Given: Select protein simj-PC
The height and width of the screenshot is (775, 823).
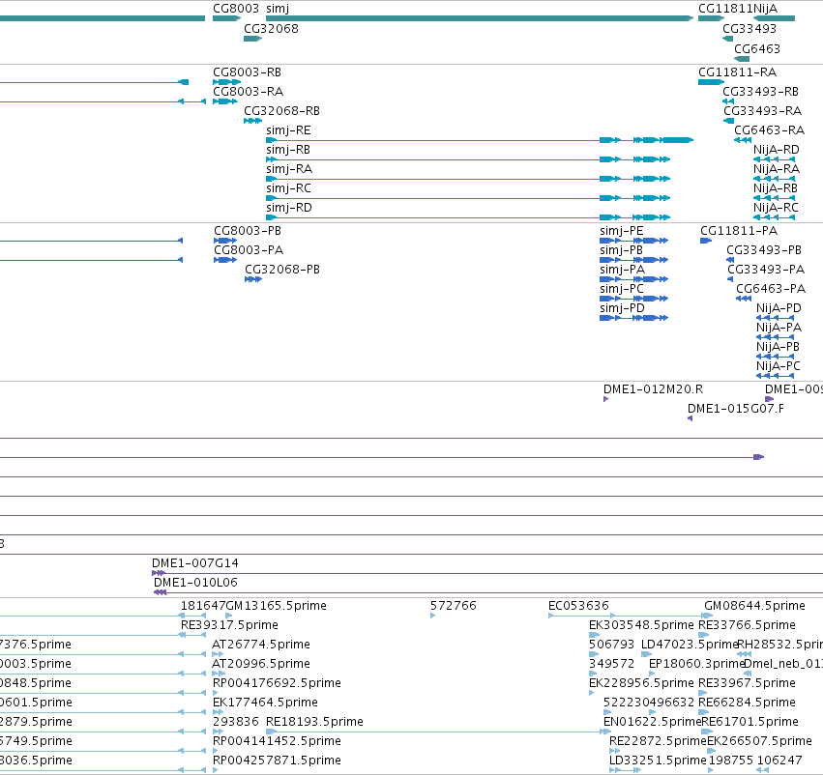Looking at the screenshot, I should click(622, 289).
